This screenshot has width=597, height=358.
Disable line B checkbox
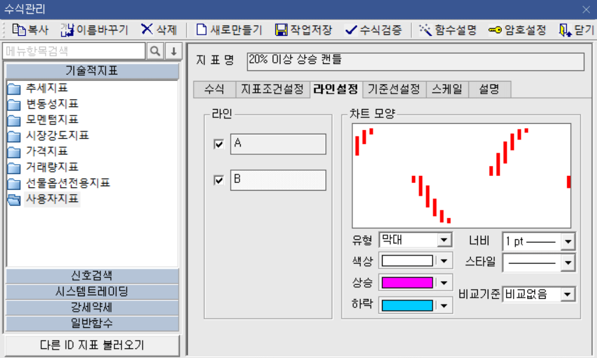tap(218, 180)
